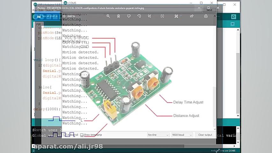Select the PIR sketch tab
The height and width of the screenshot is (153, 272).
point(38,25)
